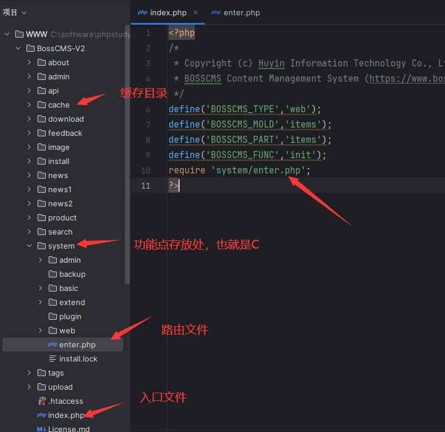
Task: Open enter.php file in project tree
Action: point(77,344)
